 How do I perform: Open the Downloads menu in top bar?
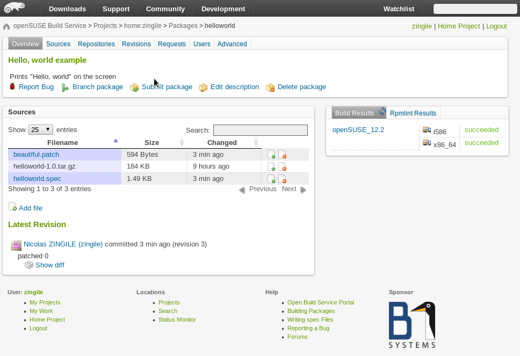tap(67, 9)
